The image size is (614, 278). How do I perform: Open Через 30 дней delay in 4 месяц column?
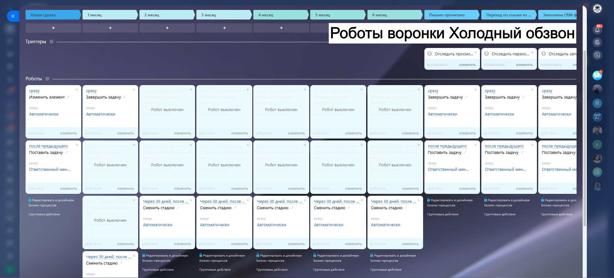pyautogui.click(x=279, y=202)
